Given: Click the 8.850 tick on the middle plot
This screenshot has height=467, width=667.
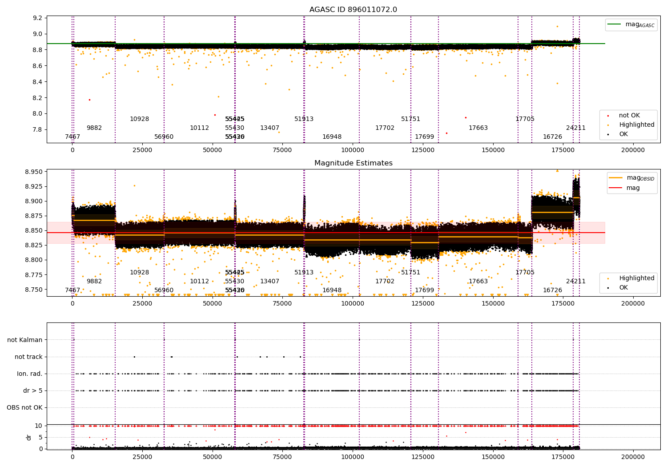Looking at the screenshot, I should (34, 231).
